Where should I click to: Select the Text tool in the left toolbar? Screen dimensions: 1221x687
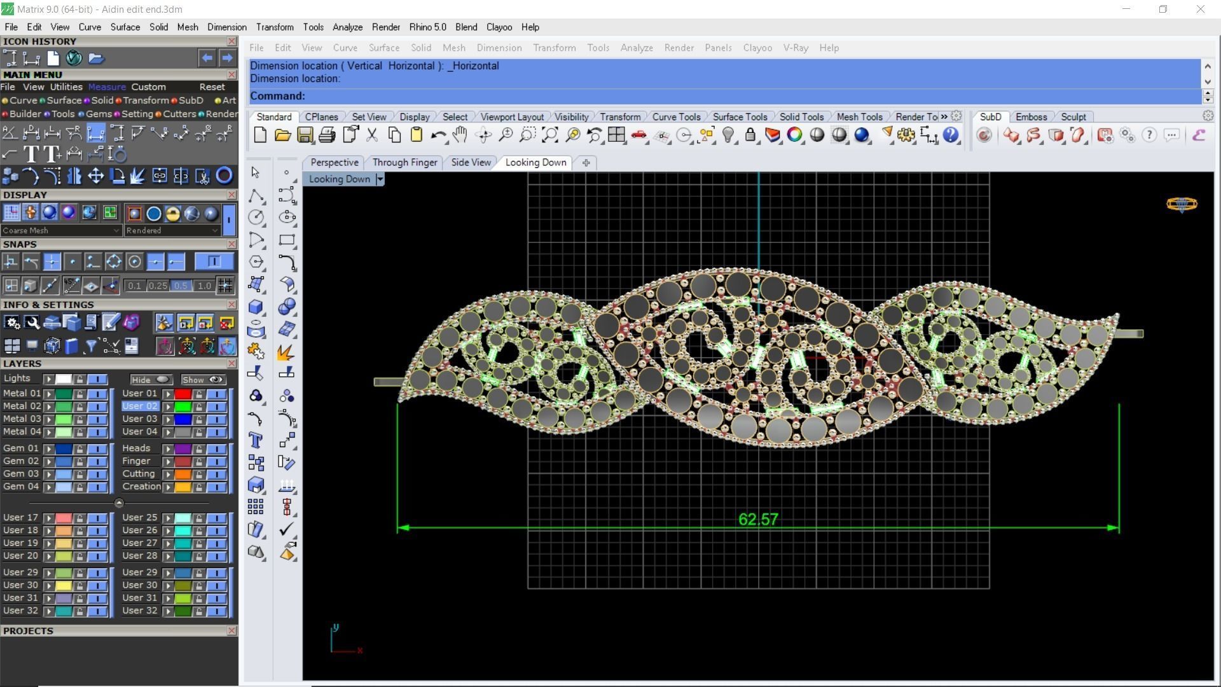[x=256, y=440]
